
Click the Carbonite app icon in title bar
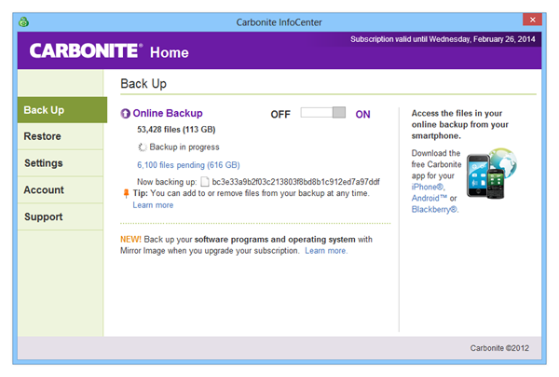coord(23,21)
